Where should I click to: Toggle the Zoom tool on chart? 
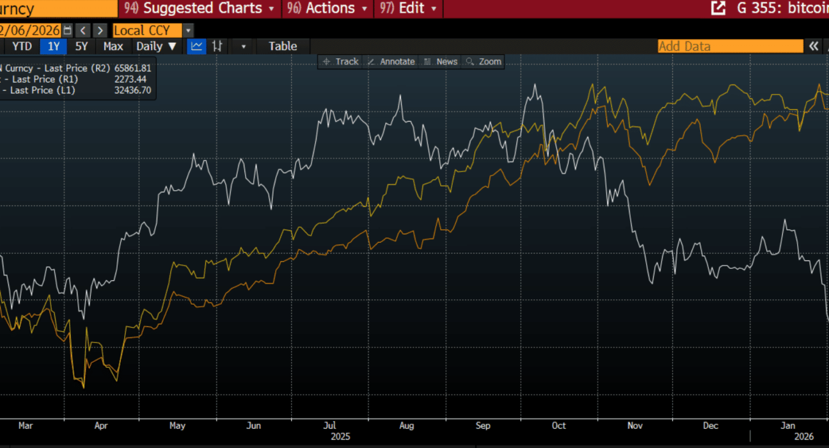pos(484,61)
